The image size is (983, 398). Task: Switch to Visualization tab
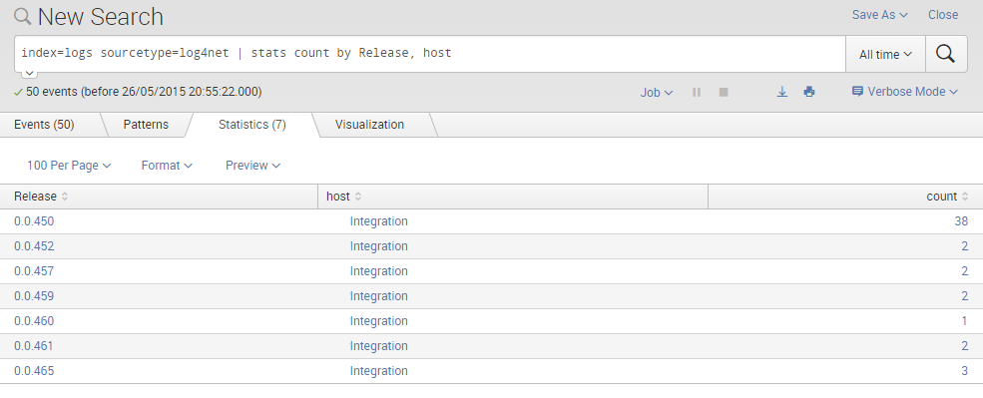pyautogui.click(x=369, y=125)
